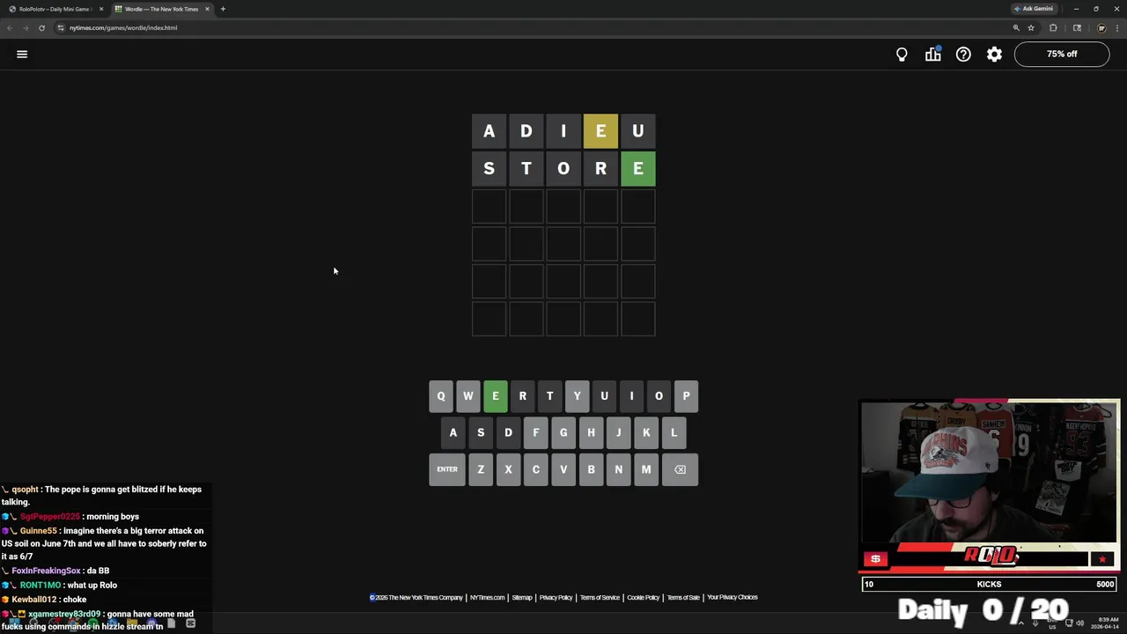This screenshot has width=1127, height=634.
Task: Open a new browser tab
Action: point(223,9)
